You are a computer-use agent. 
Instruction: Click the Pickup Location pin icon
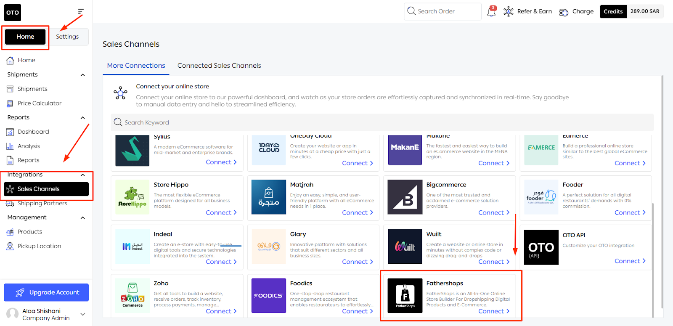pyautogui.click(x=10, y=246)
